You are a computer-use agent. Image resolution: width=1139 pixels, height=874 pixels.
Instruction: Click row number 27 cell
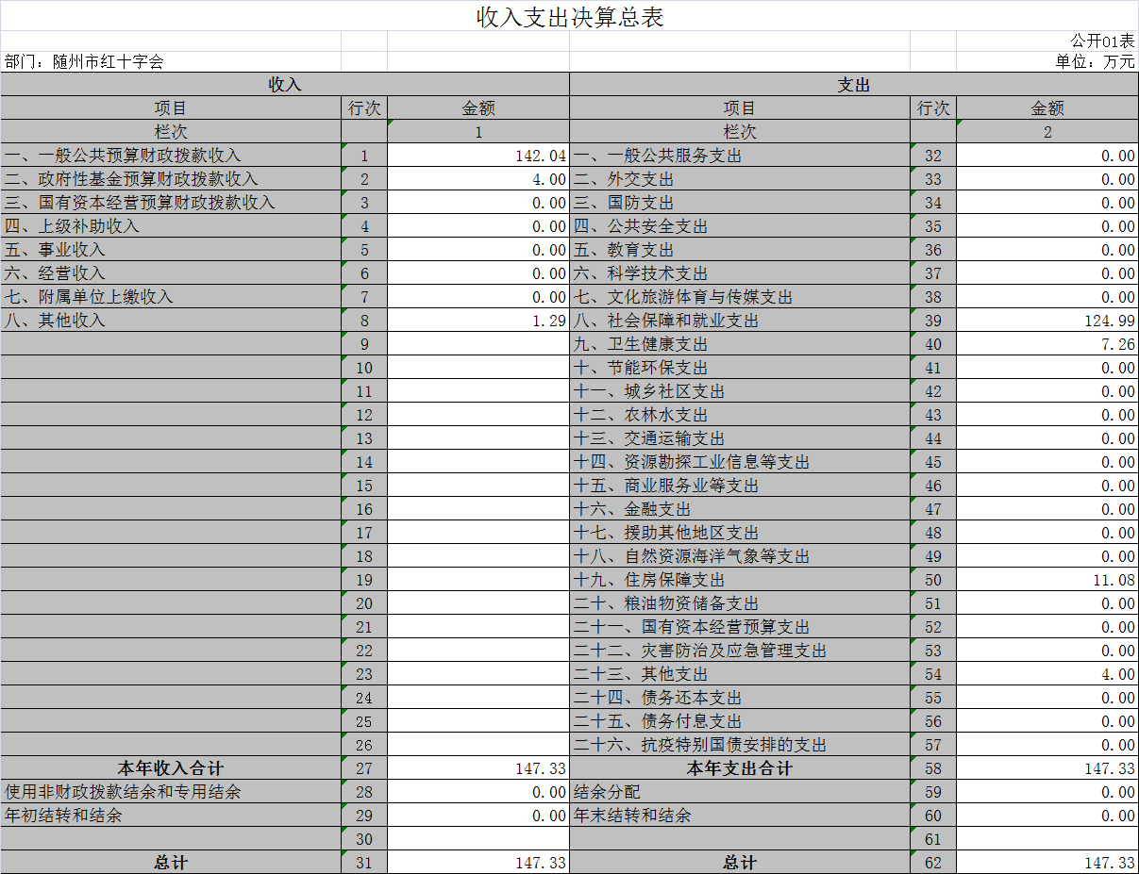tap(364, 768)
